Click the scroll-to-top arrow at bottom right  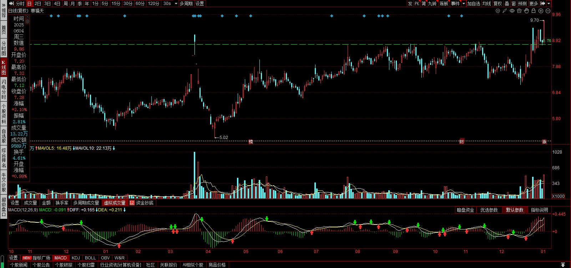click(x=563, y=265)
